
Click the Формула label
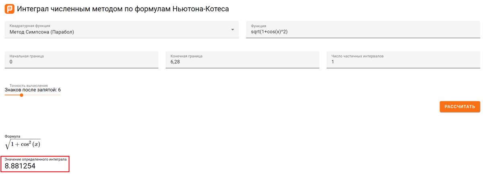click(x=12, y=137)
